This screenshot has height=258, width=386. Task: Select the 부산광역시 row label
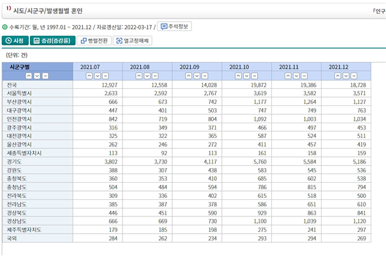pos(19,102)
